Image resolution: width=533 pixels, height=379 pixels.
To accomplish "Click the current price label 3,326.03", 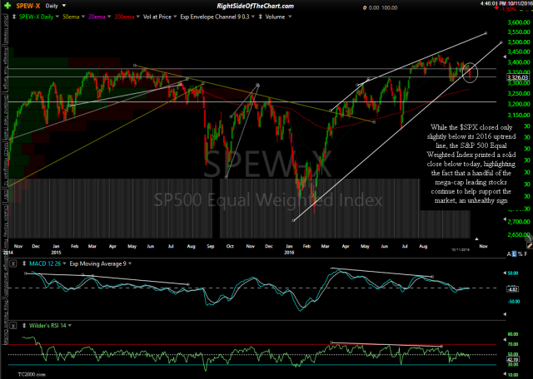I will click(518, 77).
